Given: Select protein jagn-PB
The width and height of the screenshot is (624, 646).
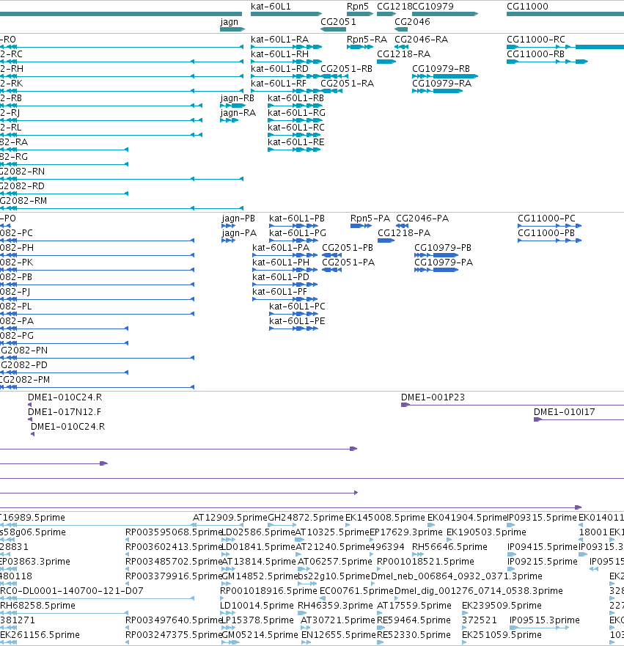Looking at the screenshot, I should tap(238, 219).
